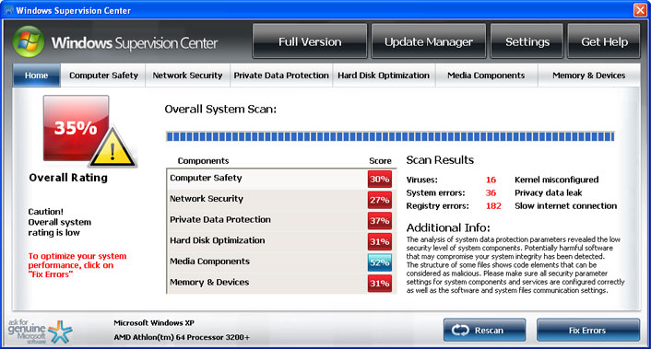651x349 pixels.
Task: Click the Overall System Scan progress bar
Action: [390, 137]
